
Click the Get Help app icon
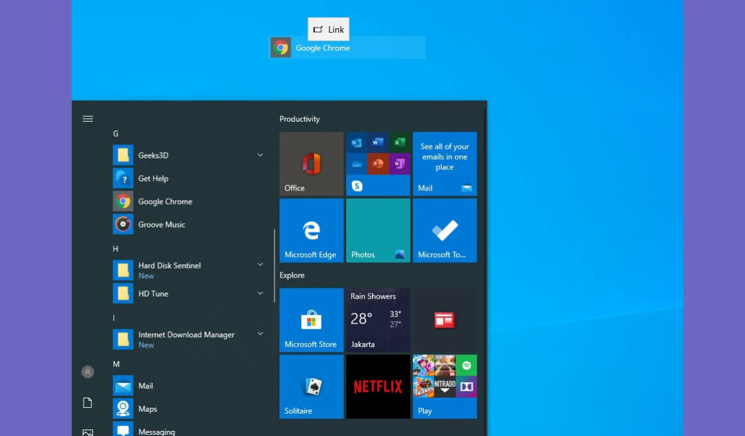[x=123, y=178]
